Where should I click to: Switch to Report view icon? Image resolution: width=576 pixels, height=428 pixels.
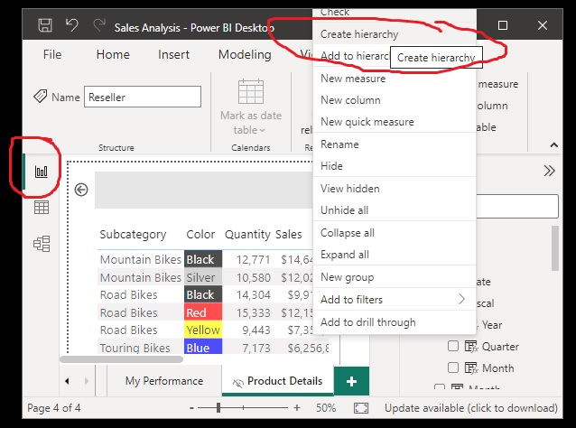(x=42, y=172)
